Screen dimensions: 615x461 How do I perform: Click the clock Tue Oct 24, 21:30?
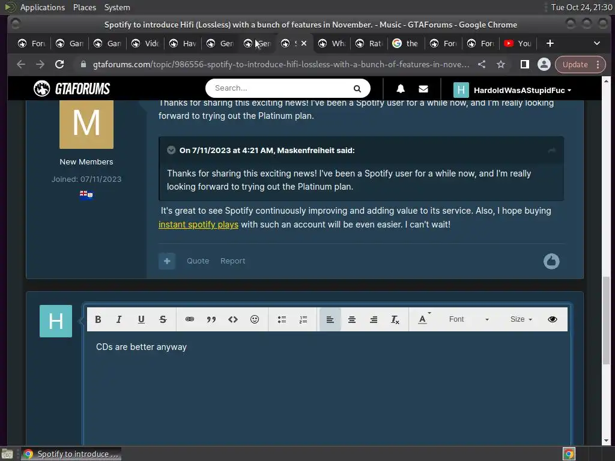click(x=581, y=7)
